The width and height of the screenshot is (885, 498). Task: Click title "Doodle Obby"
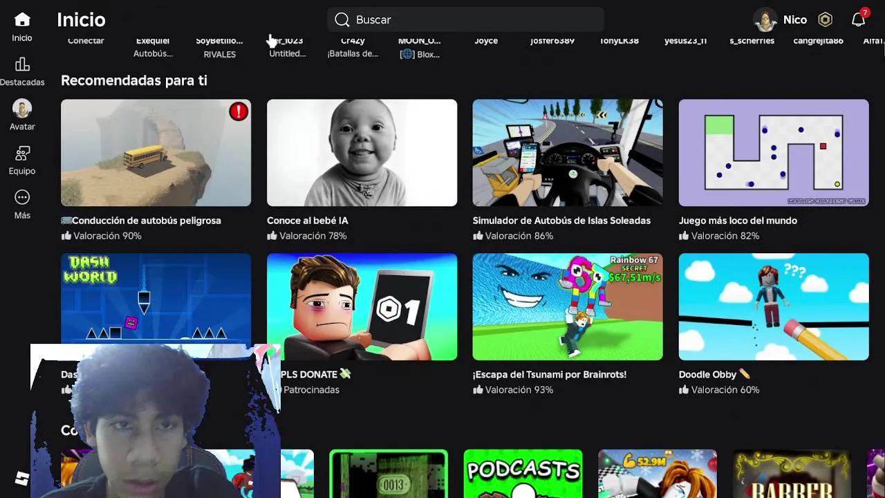tap(714, 374)
